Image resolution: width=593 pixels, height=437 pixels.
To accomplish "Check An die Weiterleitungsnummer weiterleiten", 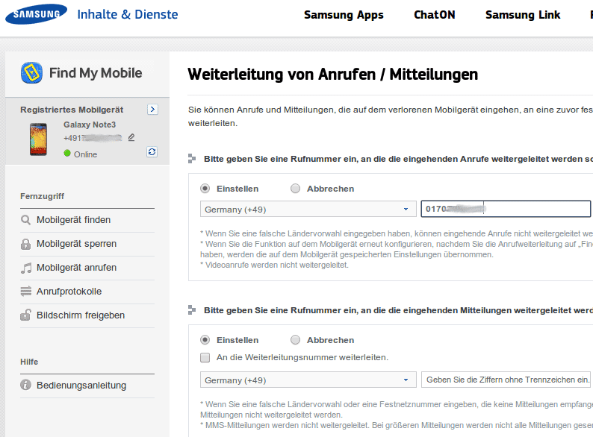I will pyautogui.click(x=205, y=357).
